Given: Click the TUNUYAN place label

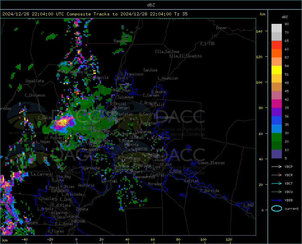Looking at the screenshot, I should pos(78,222).
